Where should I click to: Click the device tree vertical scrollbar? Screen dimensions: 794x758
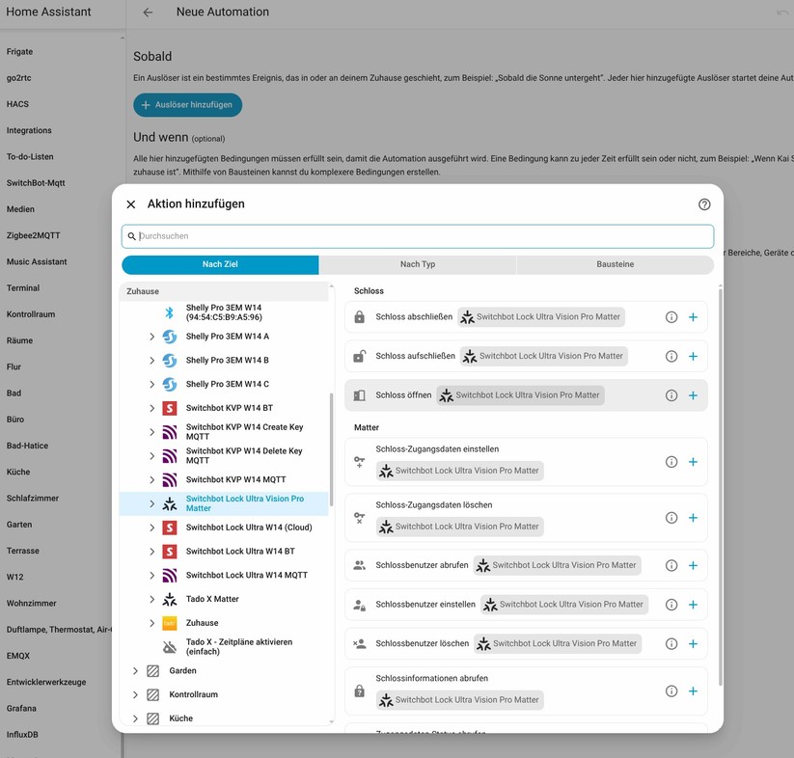(332, 449)
